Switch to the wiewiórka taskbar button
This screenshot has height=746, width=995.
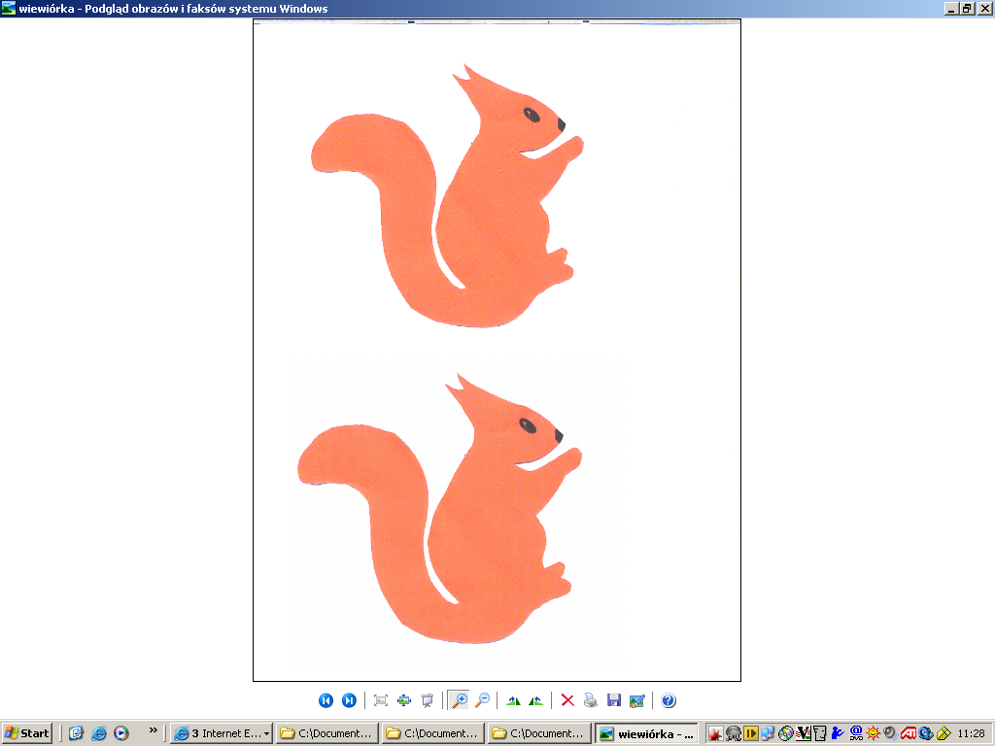tap(646, 733)
